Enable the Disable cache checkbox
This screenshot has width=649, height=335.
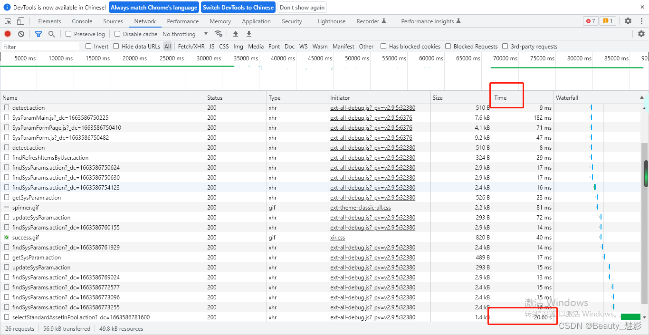click(117, 34)
